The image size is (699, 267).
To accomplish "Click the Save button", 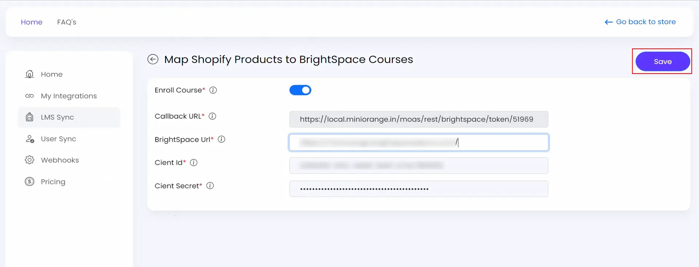I will pos(662,61).
